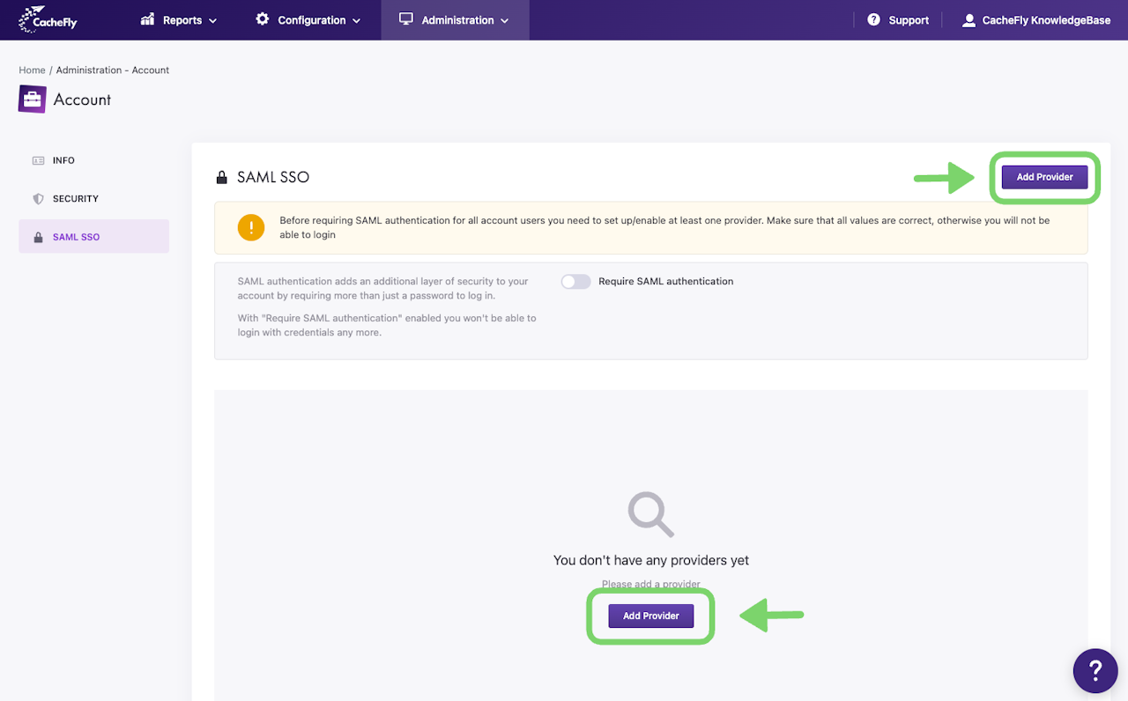Click the Account briefcase icon
The height and width of the screenshot is (701, 1128).
tap(33, 100)
